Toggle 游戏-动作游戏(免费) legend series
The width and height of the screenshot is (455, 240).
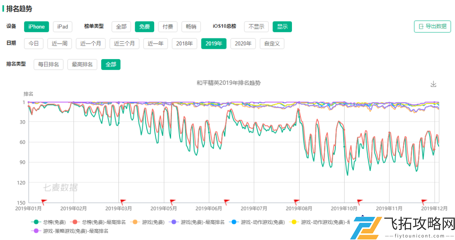pyautogui.click(x=257, y=222)
